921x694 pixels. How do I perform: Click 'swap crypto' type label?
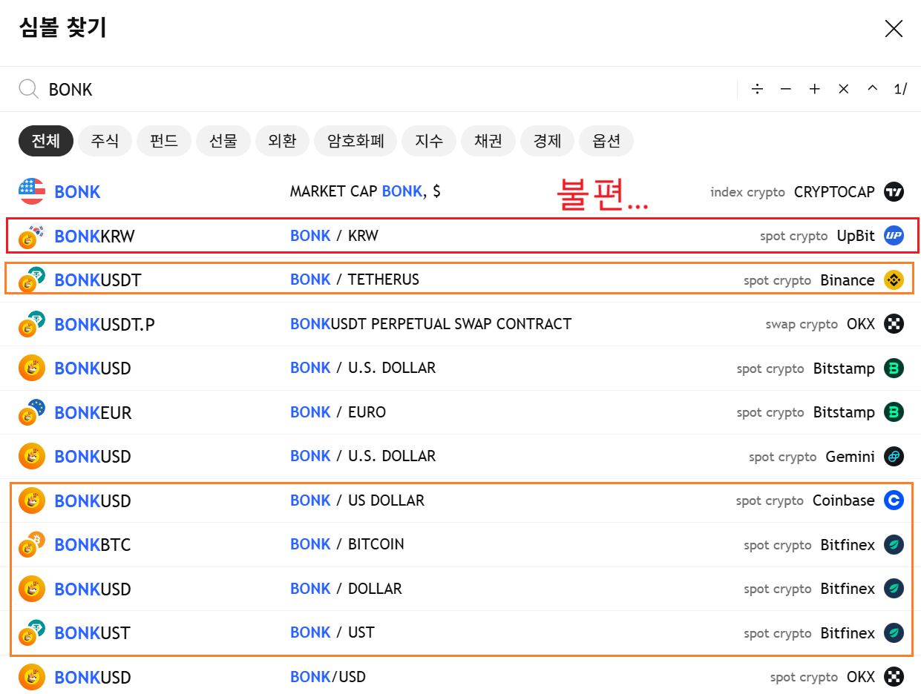802,325
